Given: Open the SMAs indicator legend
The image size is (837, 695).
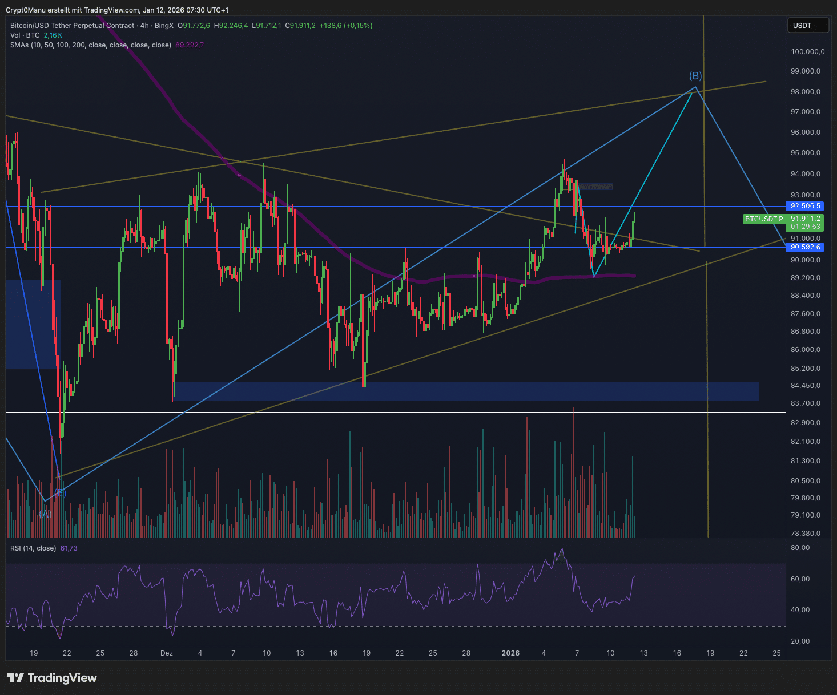Looking at the screenshot, I should click(90, 45).
